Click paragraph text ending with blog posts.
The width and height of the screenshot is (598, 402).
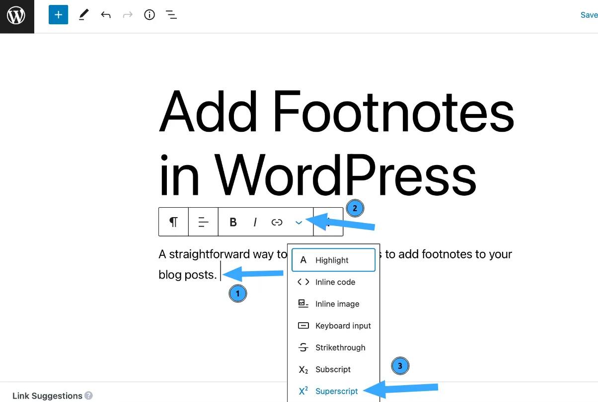(x=335, y=264)
